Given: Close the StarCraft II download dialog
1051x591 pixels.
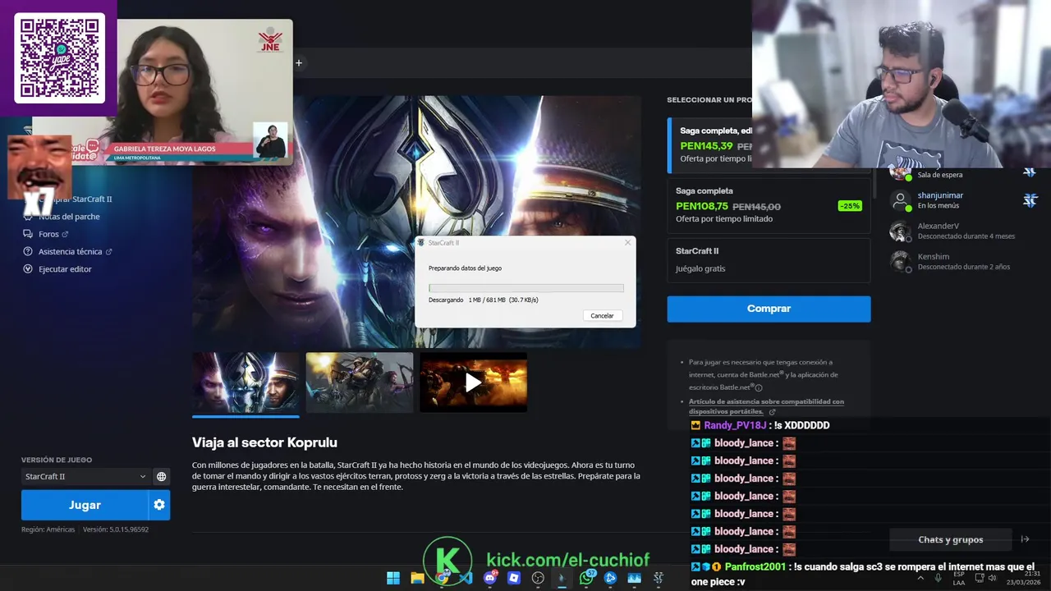Looking at the screenshot, I should 627,243.
